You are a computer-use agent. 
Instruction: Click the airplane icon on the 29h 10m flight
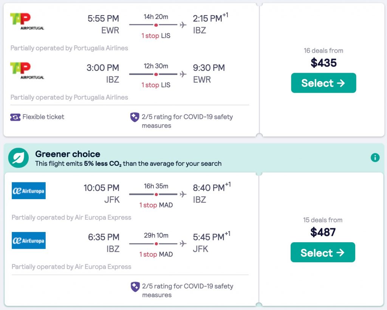(183, 244)
